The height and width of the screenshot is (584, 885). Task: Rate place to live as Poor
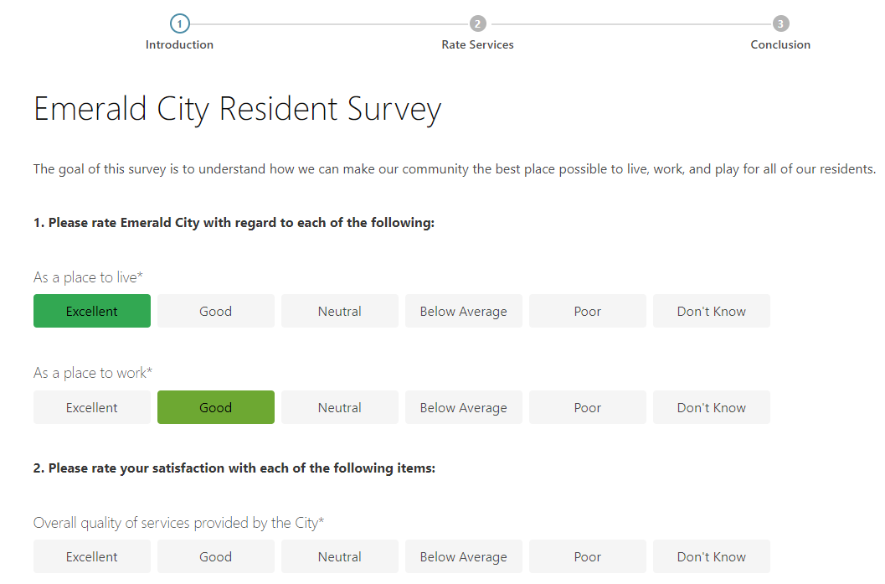[588, 311]
